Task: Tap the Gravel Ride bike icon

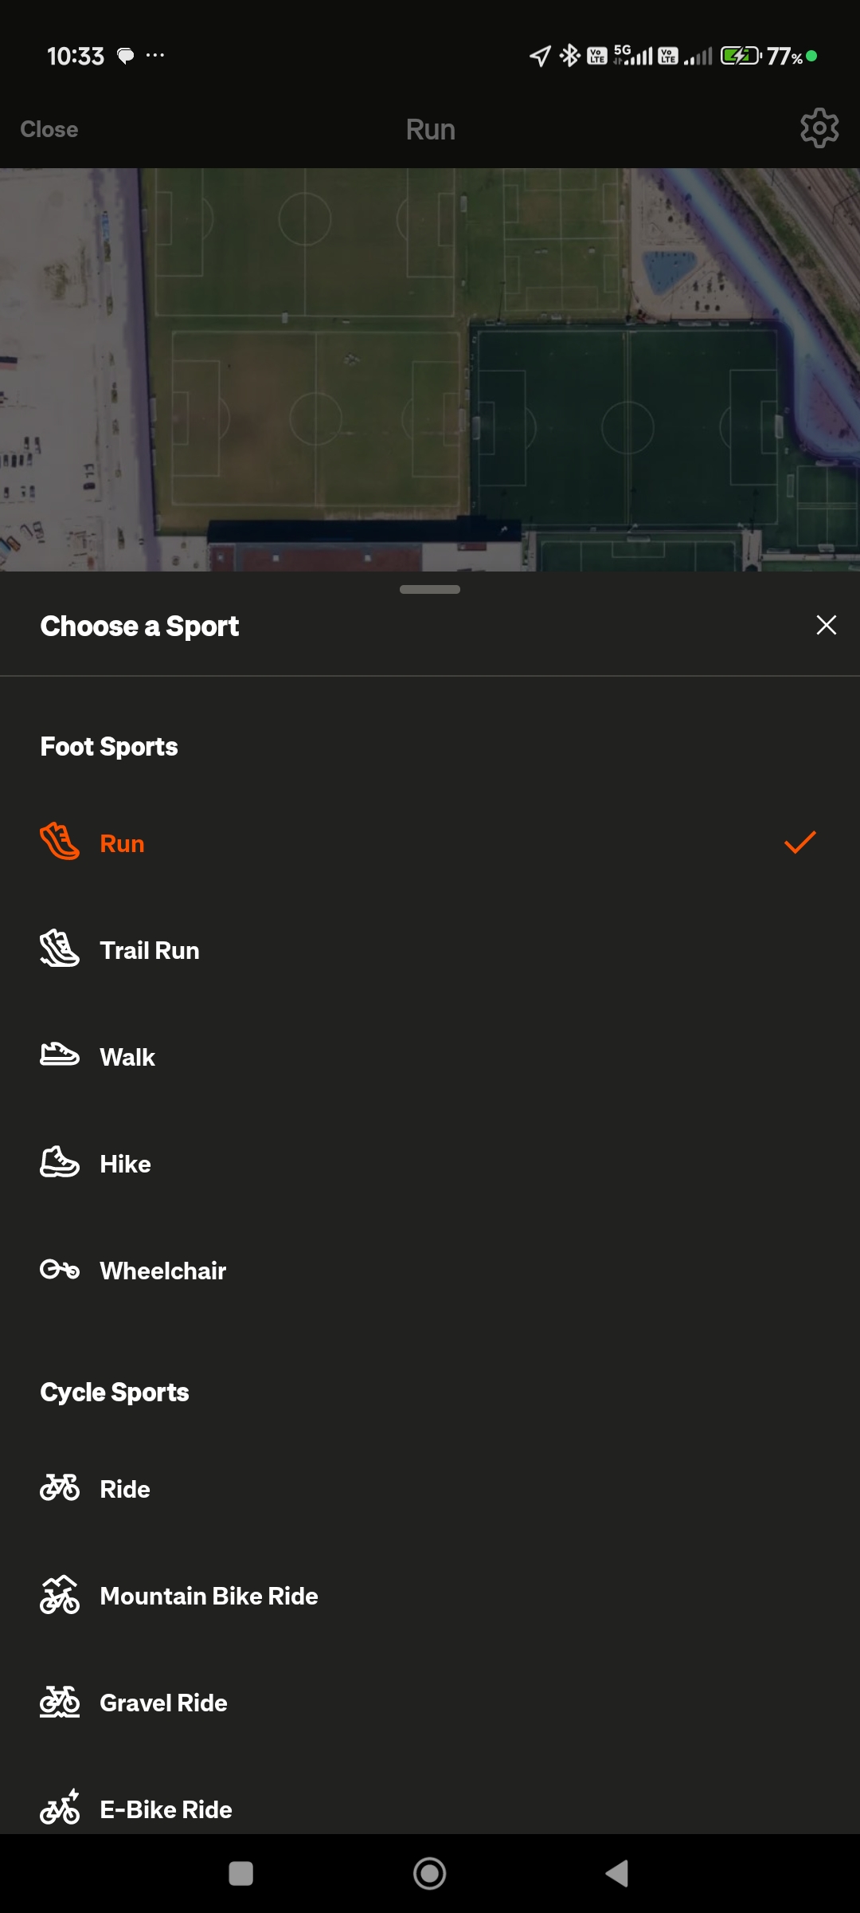Action: tap(60, 1702)
